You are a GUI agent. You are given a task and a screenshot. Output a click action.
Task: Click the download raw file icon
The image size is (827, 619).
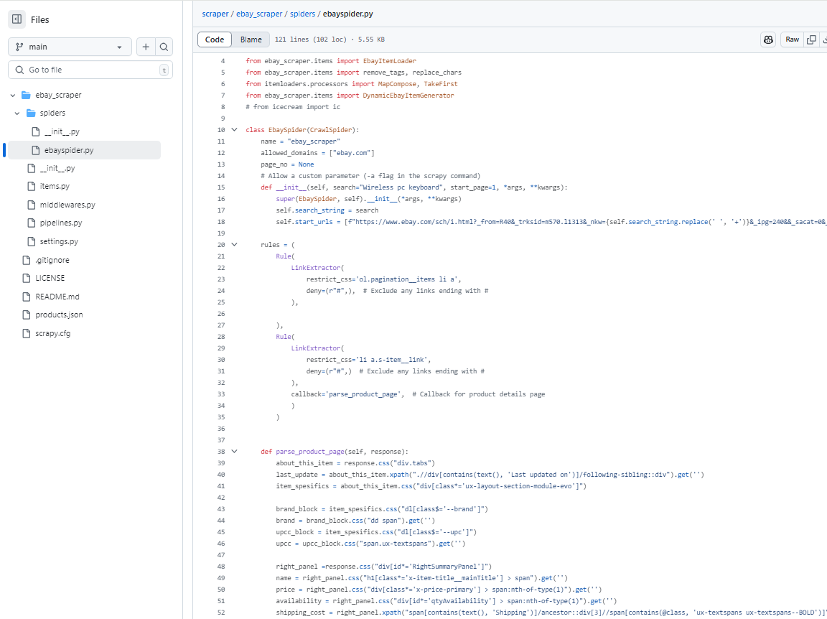(823, 39)
